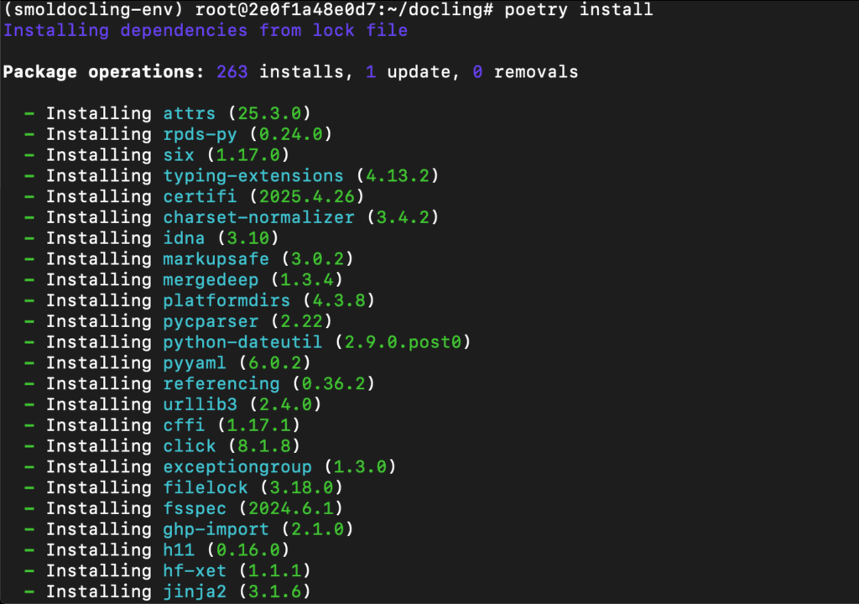
Task: Click package name 'idna'
Action: tap(184, 238)
